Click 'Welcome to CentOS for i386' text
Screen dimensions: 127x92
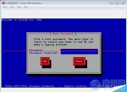pyautogui.click(x=21, y=20)
